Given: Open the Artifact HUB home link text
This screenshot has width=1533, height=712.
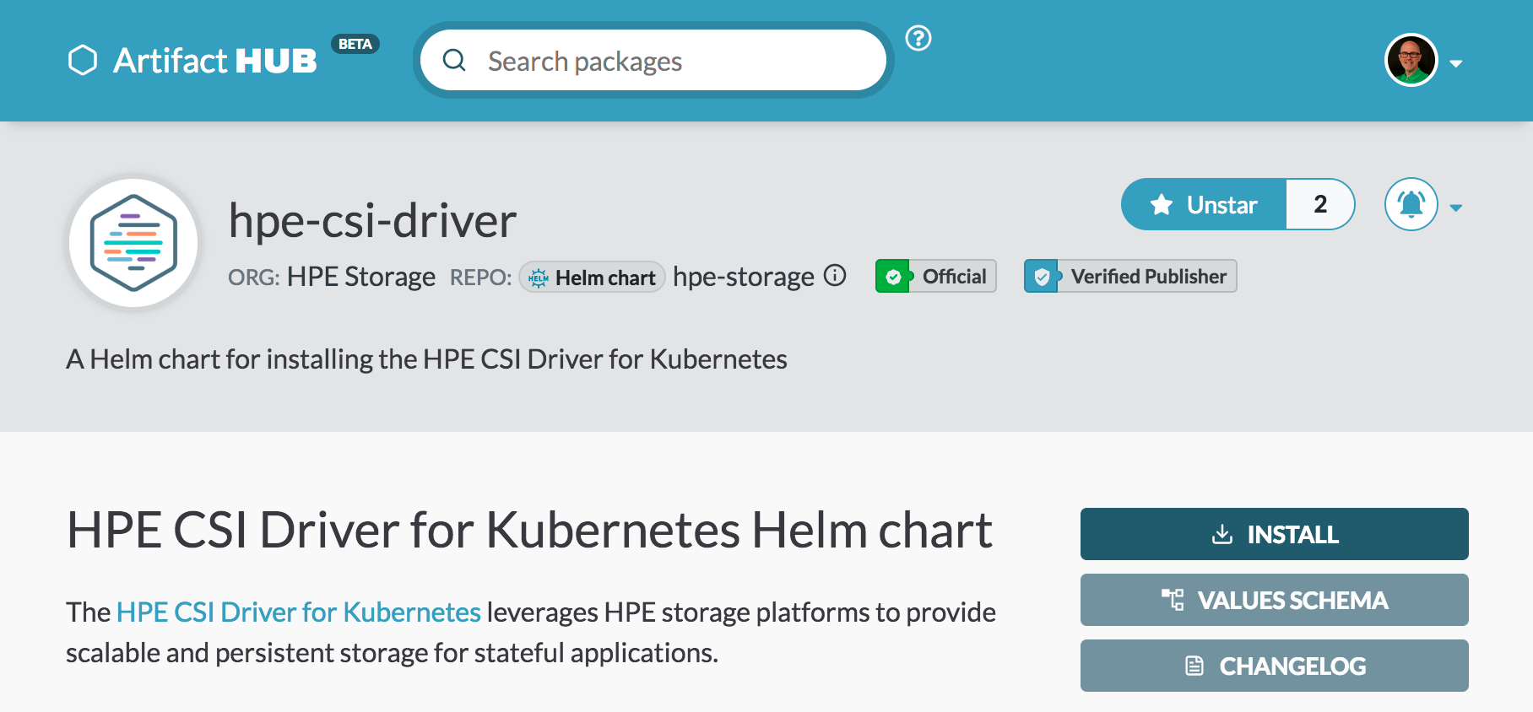Looking at the screenshot, I should (214, 61).
